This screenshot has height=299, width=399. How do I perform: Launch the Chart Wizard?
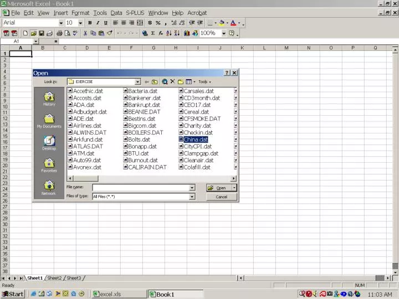[187, 33]
